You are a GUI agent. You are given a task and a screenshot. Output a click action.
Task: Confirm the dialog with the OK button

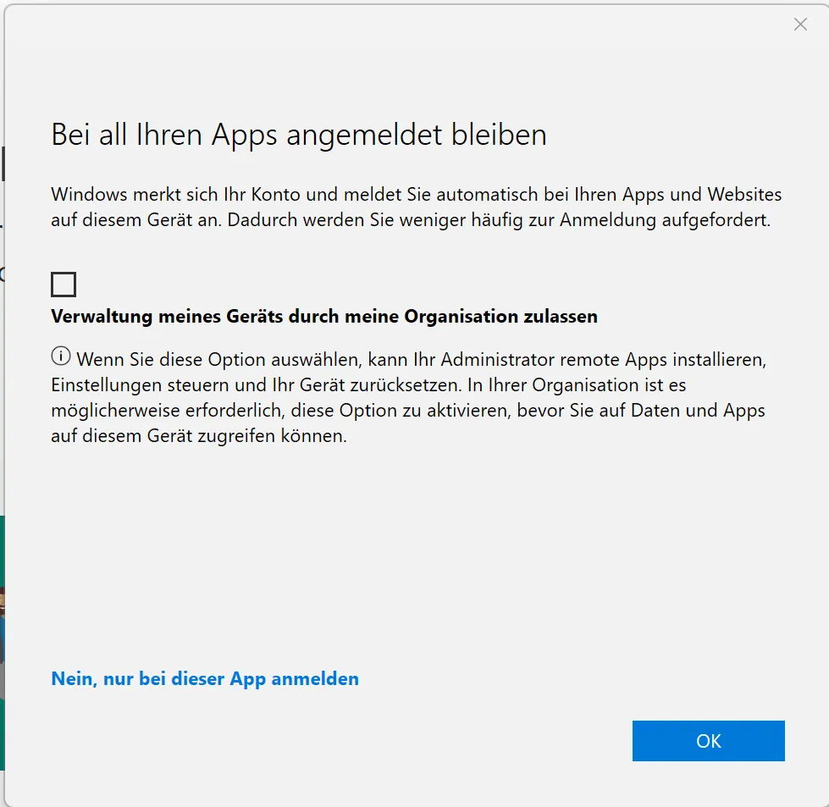click(708, 741)
